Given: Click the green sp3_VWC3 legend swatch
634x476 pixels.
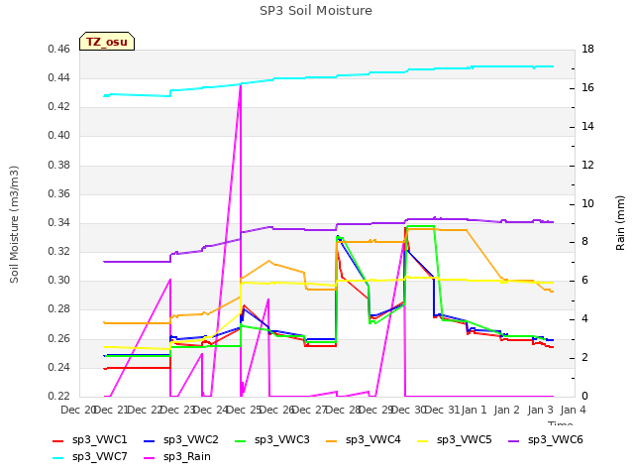Looking at the screenshot, I should 241,440.
